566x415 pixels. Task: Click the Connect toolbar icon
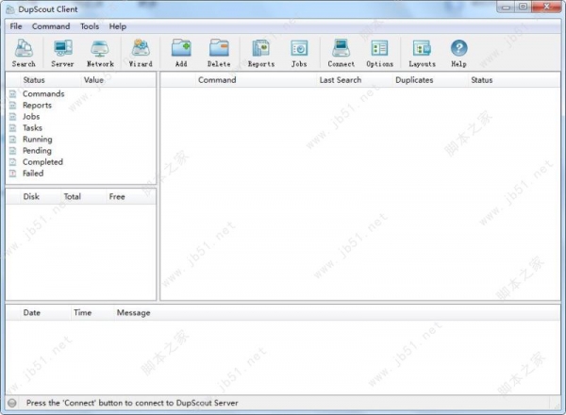[x=341, y=48]
